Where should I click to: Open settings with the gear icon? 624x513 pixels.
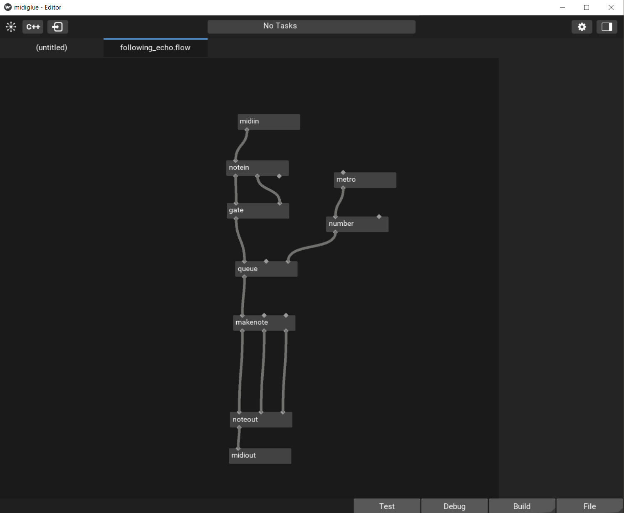(x=582, y=27)
